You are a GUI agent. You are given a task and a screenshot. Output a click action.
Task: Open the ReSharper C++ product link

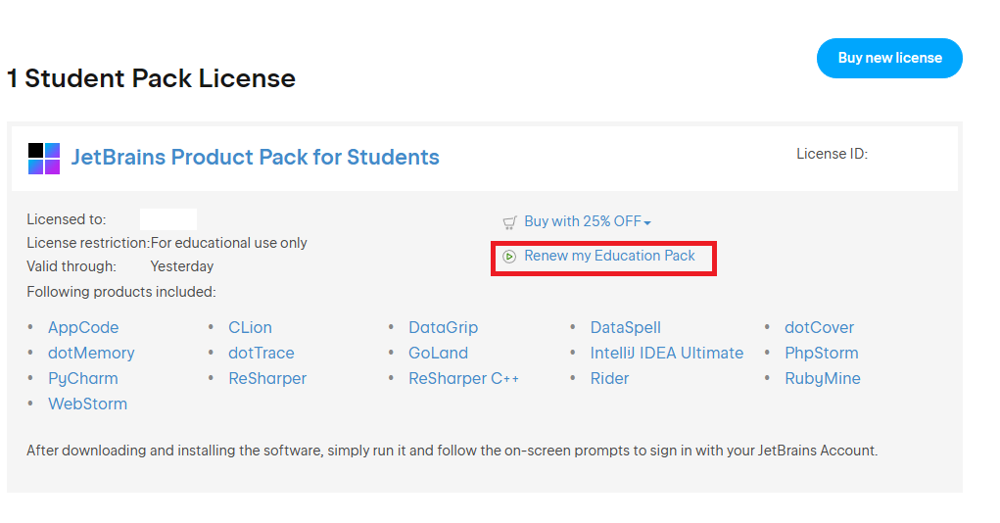tap(463, 378)
